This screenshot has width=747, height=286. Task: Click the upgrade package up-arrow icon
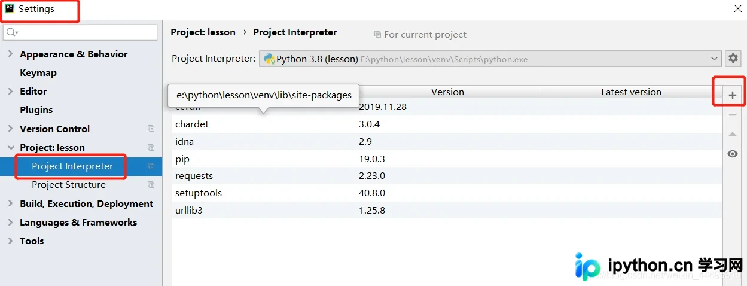[733, 135]
